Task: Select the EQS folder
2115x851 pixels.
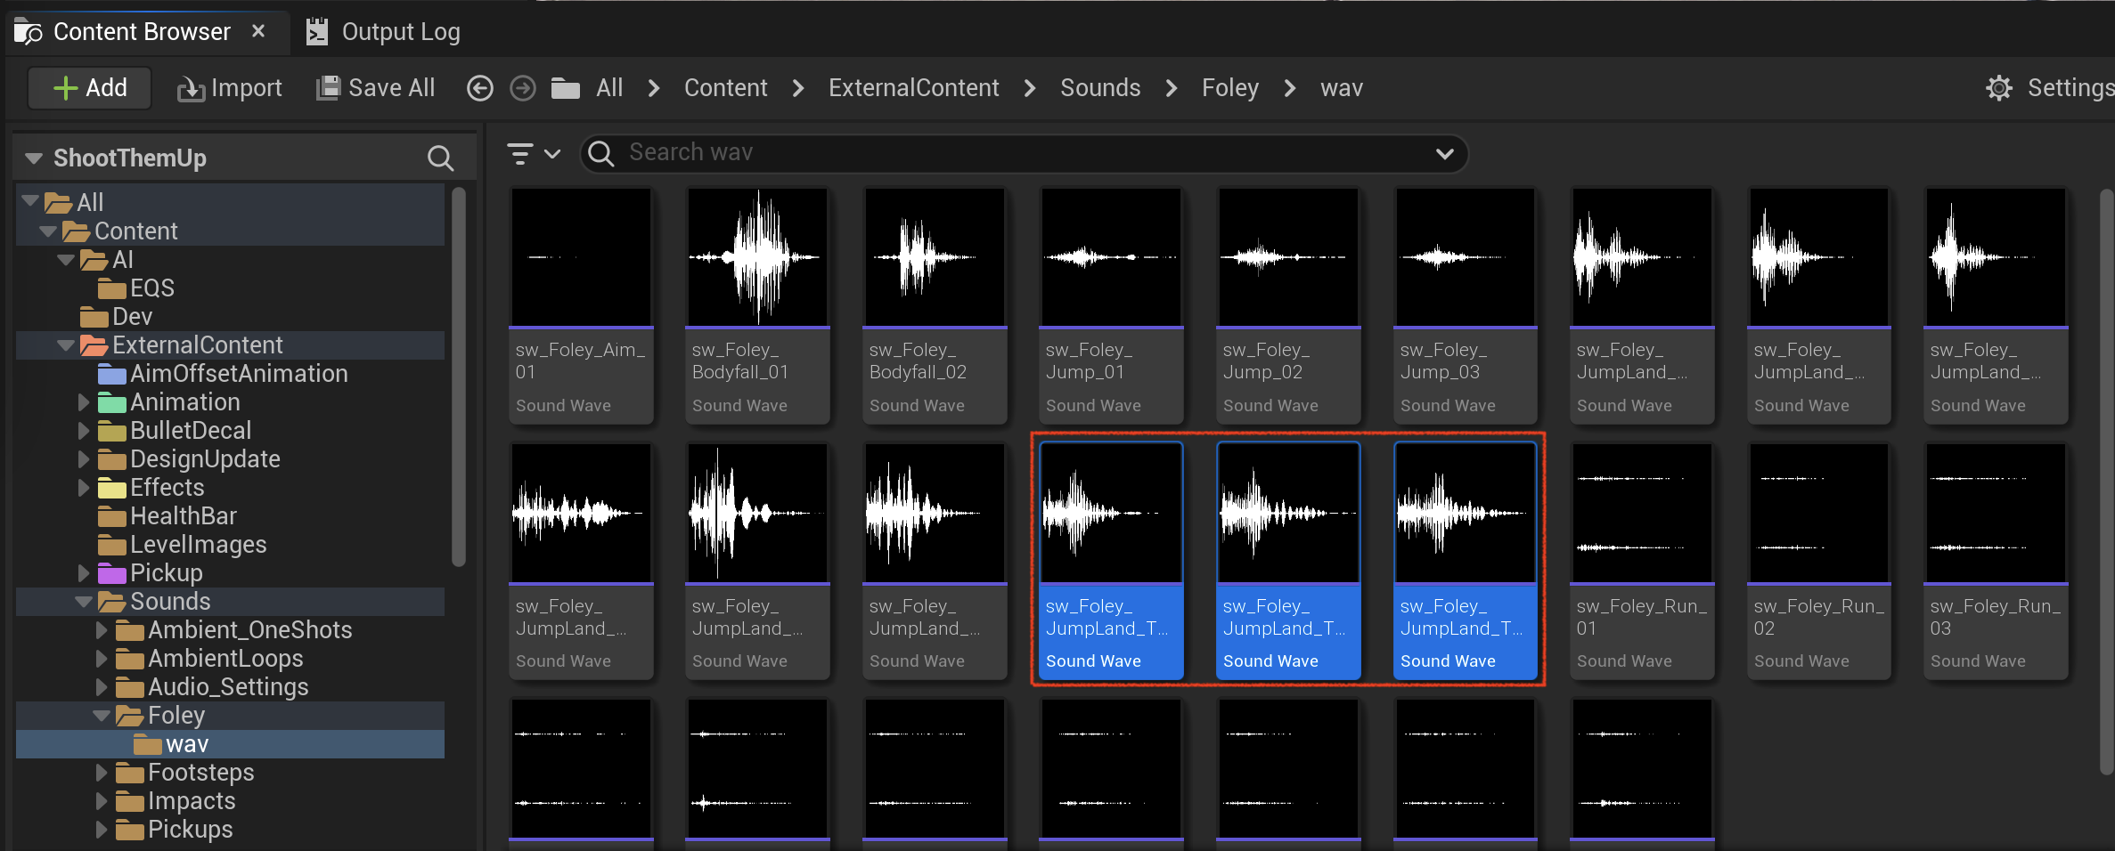Action: click(230, 288)
